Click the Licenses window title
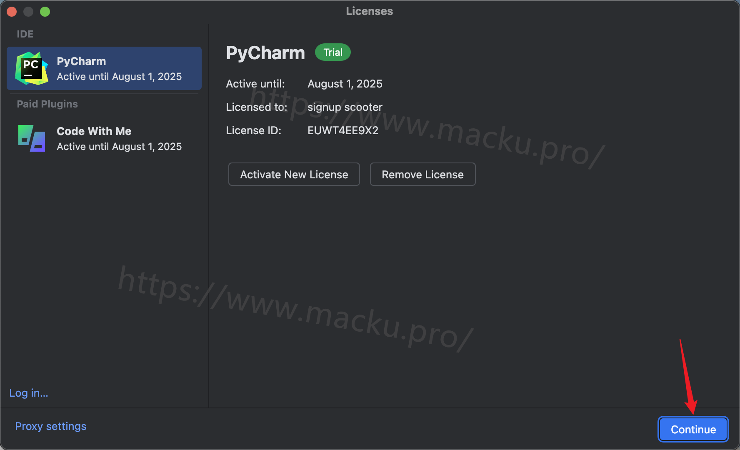This screenshot has height=450, width=740. (x=370, y=11)
